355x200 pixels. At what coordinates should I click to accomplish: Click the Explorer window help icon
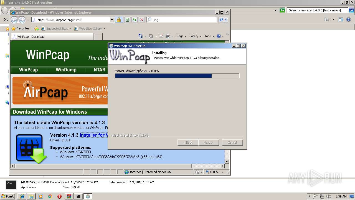(x=349, y=19)
